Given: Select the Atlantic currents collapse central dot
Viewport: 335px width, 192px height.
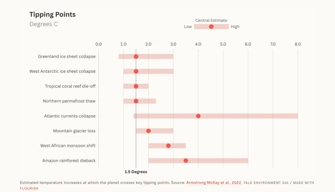Looking at the screenshot, I should pyautogui.click(x=198, y=116).
